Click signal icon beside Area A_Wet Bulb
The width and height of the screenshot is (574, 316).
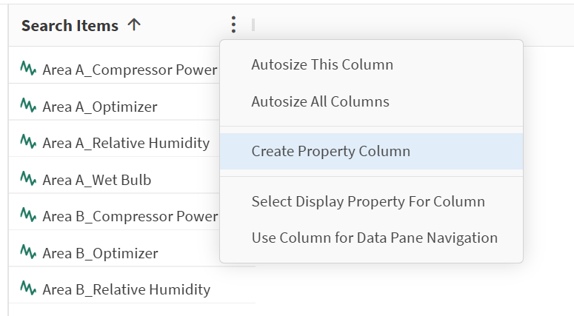point(29,180)
